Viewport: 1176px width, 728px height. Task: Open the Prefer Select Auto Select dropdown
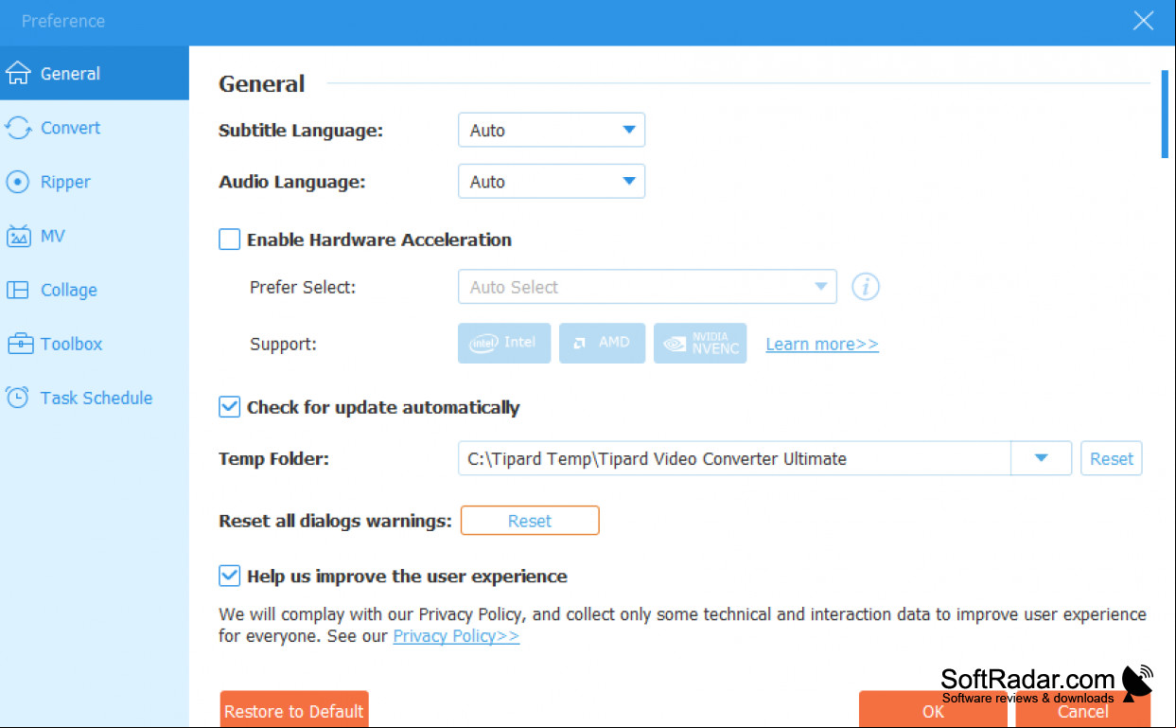647,287
